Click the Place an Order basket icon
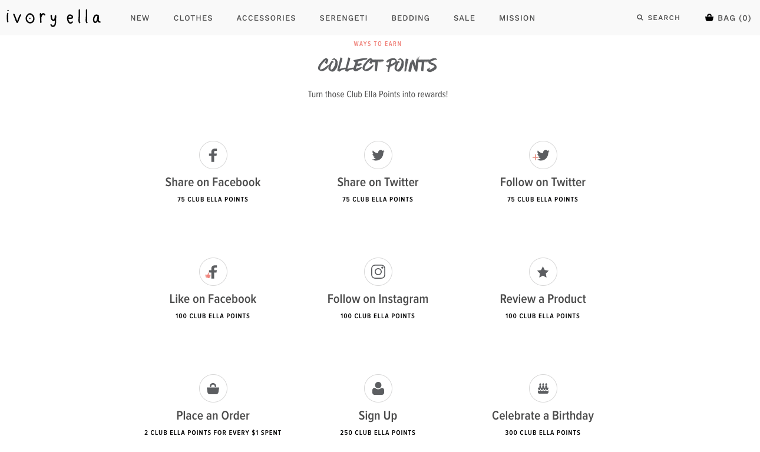 click(x=213, y=388)
